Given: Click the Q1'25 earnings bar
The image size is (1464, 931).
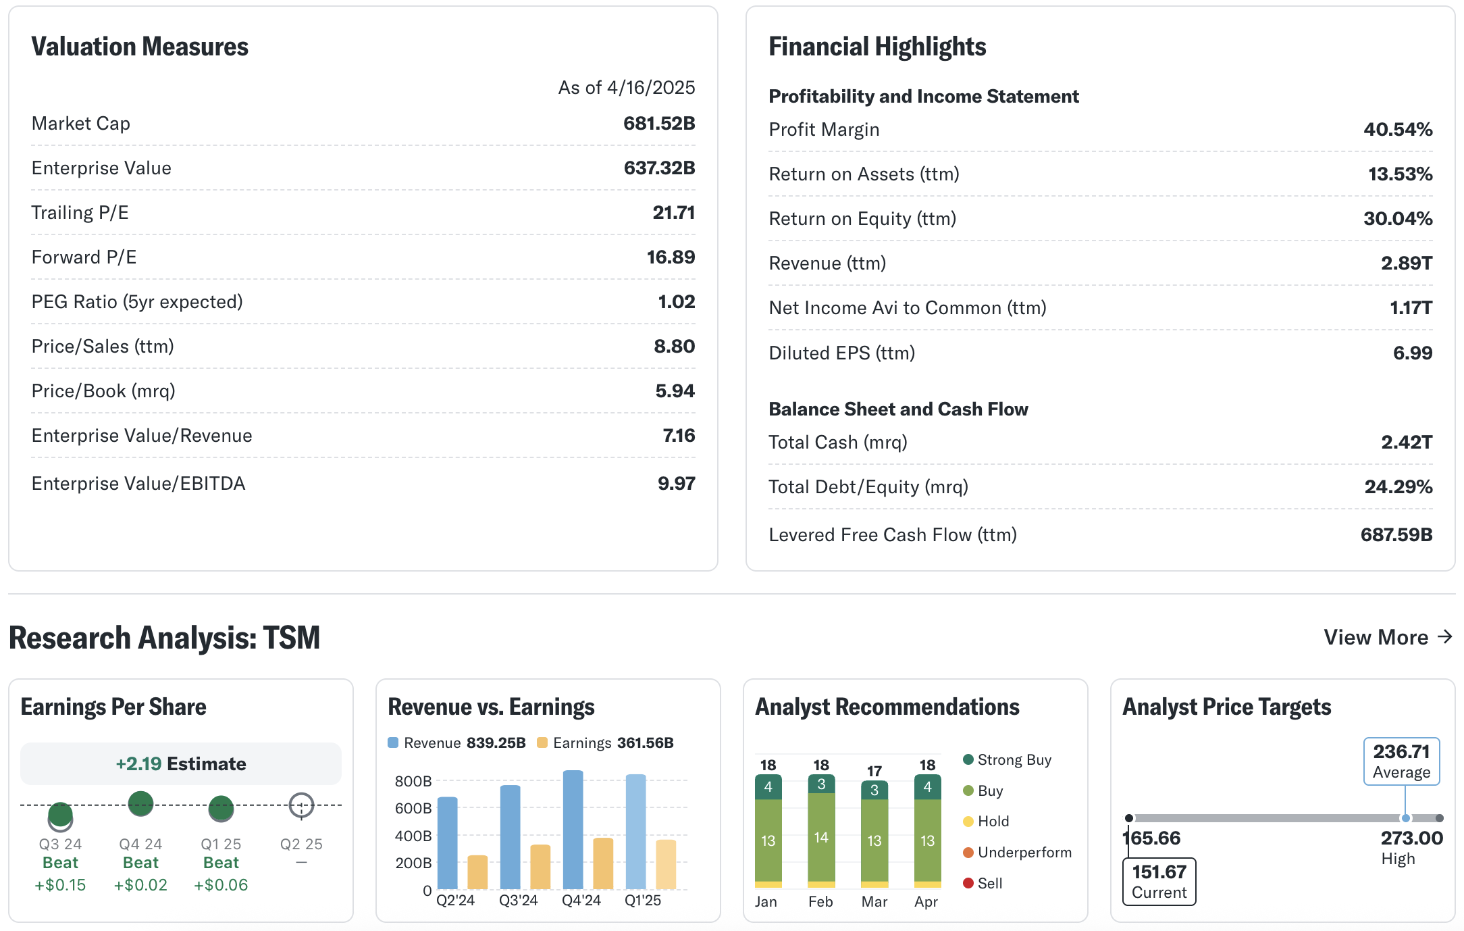Looking at the screenshot, I should tap(666, 864).
